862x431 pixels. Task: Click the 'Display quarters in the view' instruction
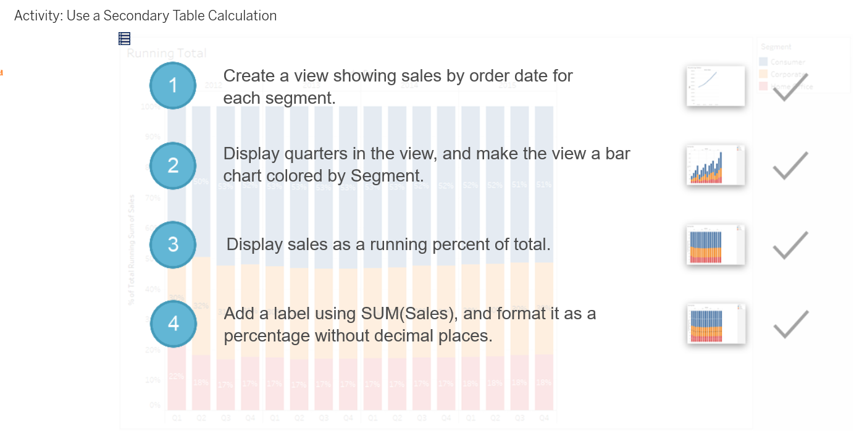(x=427, y=164)
